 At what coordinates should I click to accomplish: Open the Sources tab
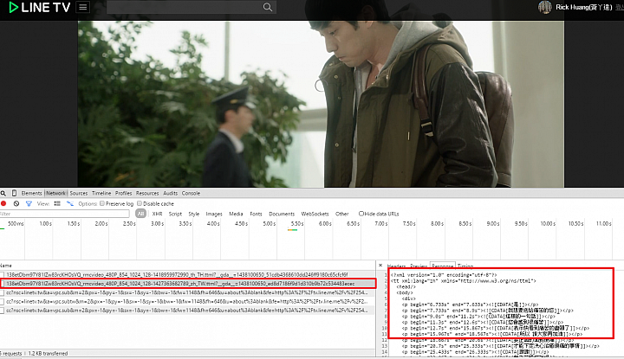coord(79,194)
